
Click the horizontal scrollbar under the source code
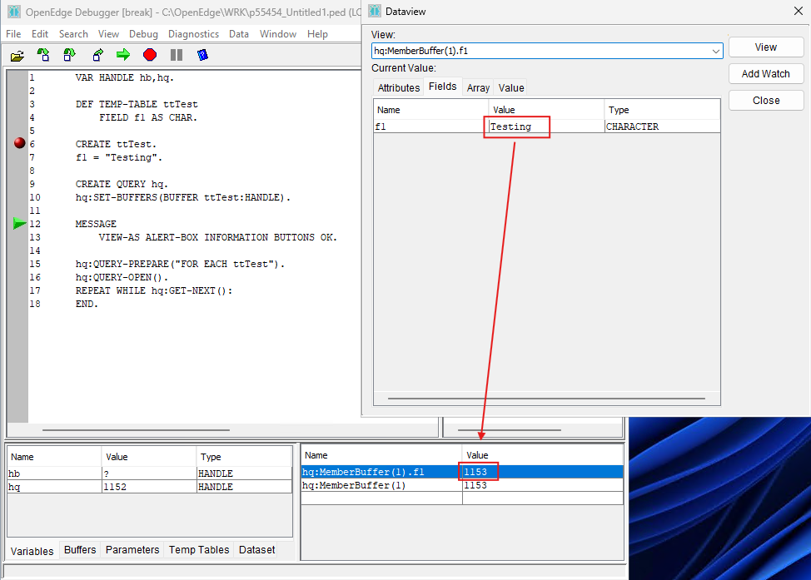[136, 429]
